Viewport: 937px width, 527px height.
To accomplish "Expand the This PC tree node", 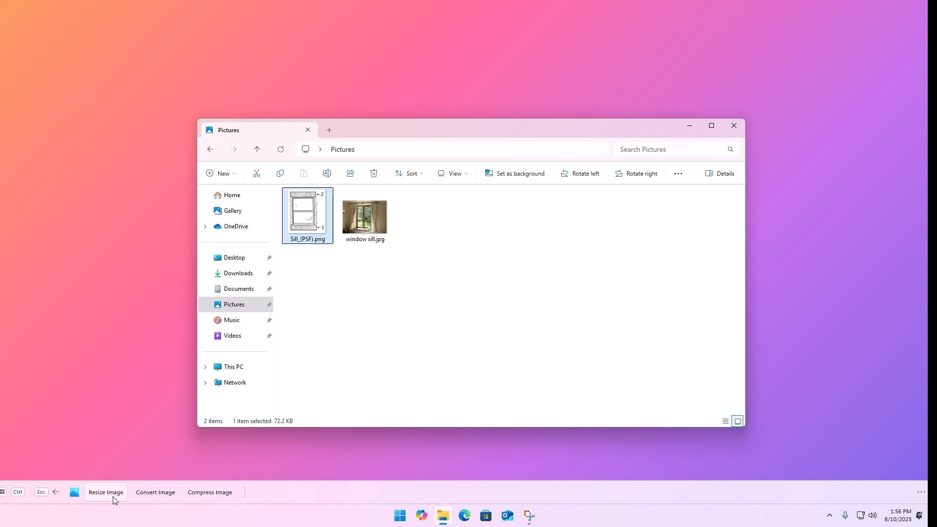I will pyautogui.click(x=205, y=367).
